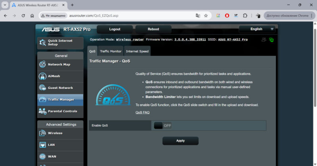Click the translate page icon
The image size is (317, 166).
[x=198, y=15]
